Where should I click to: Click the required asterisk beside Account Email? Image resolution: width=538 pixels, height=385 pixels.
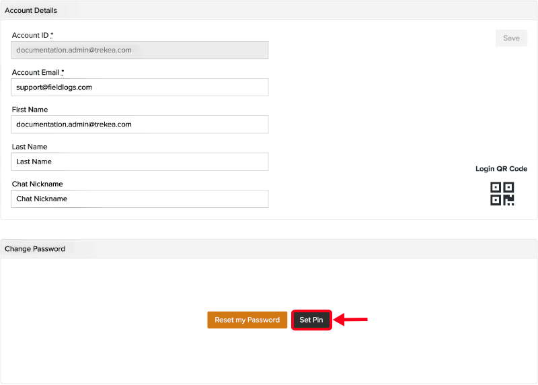click(63, 72)
